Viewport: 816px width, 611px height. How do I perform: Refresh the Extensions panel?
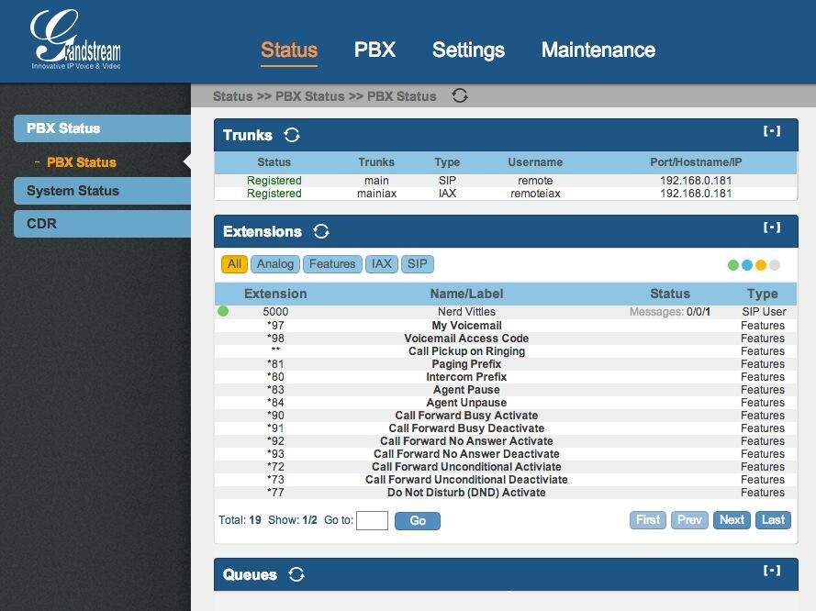point(321,231)
